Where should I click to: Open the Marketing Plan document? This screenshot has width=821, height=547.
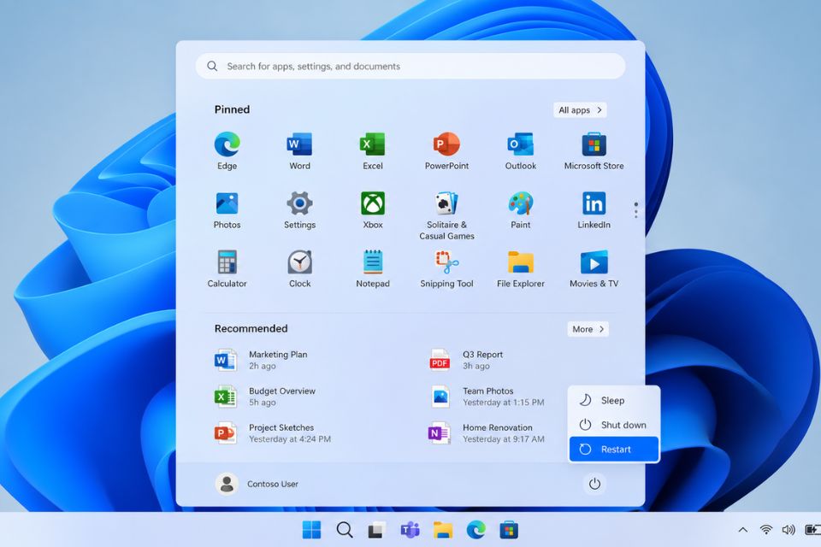pos(261,360)
